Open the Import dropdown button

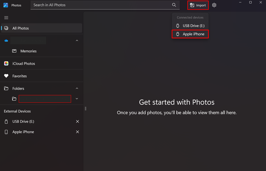tap(198, 5)
